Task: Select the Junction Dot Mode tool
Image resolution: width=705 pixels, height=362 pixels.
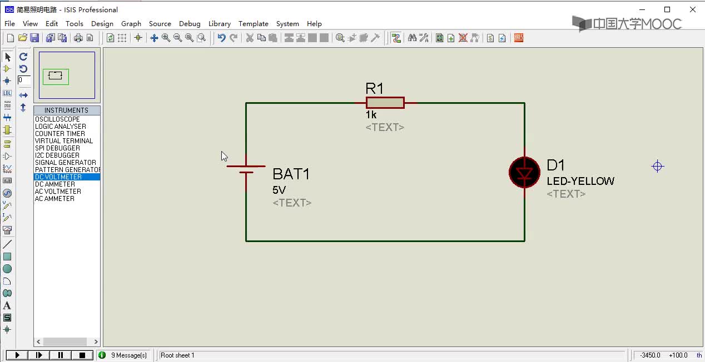Action: click(7, 81)
